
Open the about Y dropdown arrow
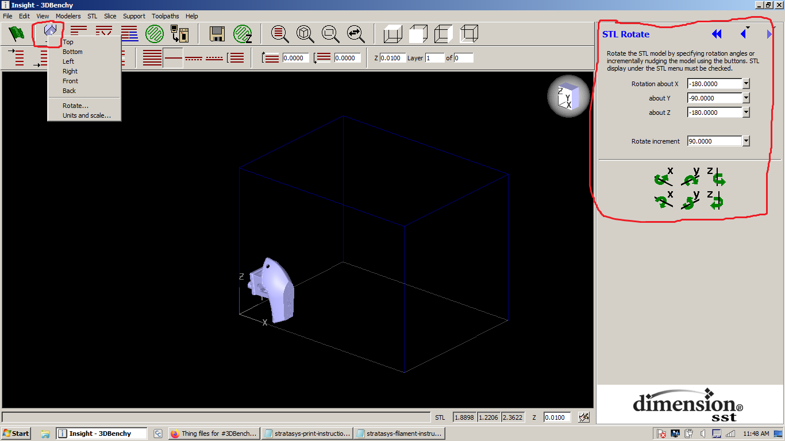[x=746, y=98]
